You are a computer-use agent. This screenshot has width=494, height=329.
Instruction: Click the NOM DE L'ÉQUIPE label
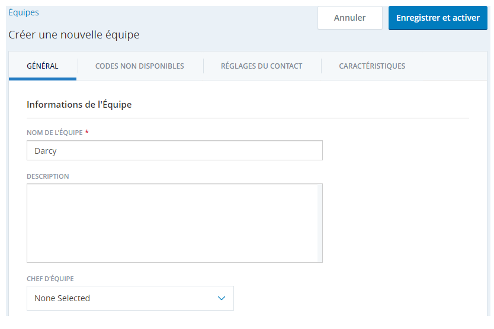click(54, 133)
